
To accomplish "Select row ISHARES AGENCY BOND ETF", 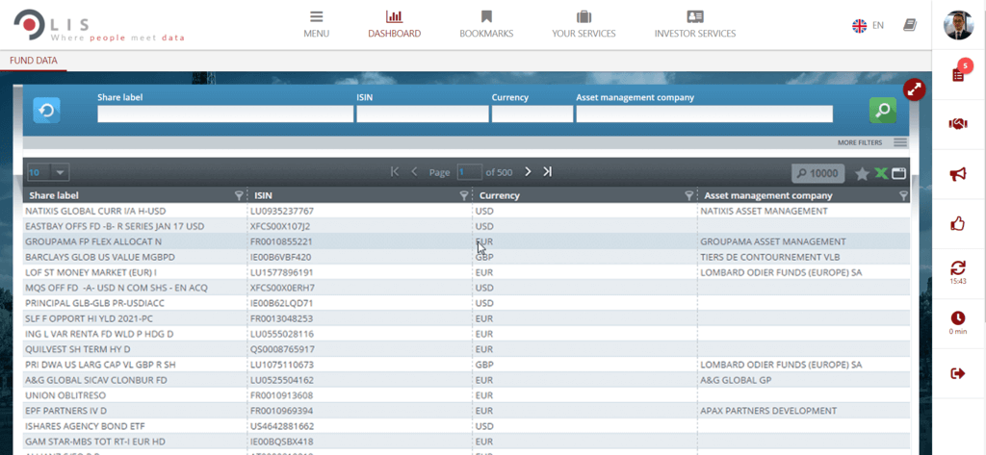I will pos(467,425).
